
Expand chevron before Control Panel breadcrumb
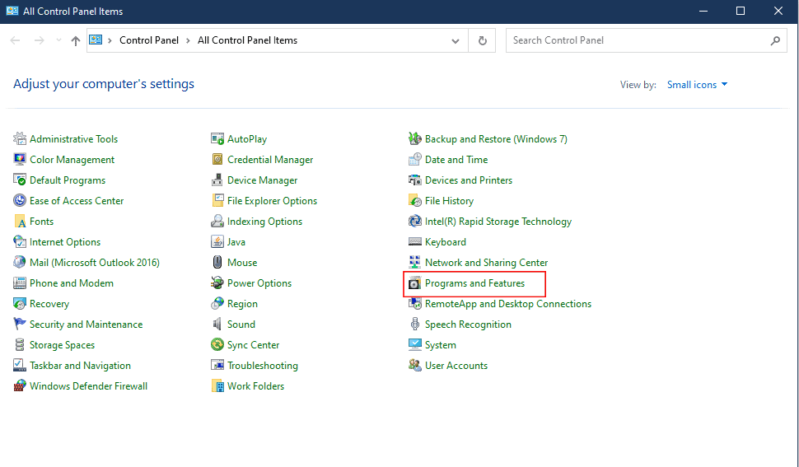[110, 40]
